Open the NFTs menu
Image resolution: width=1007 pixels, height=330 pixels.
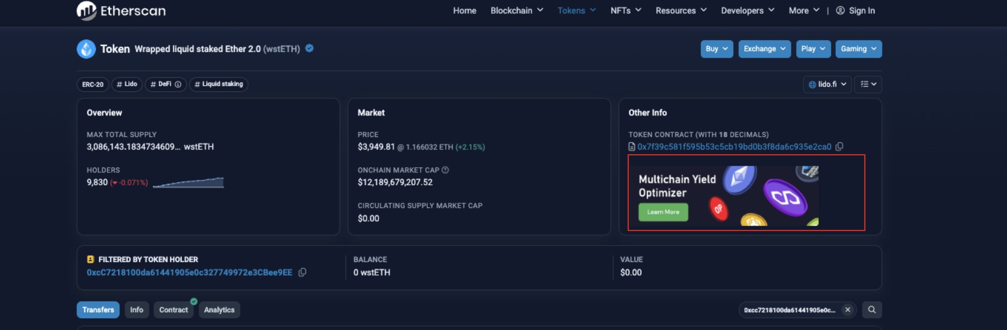point(626,11)
